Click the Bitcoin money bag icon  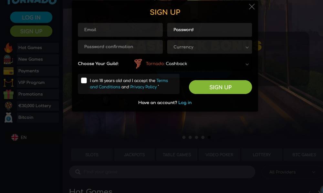click(8, 117)
